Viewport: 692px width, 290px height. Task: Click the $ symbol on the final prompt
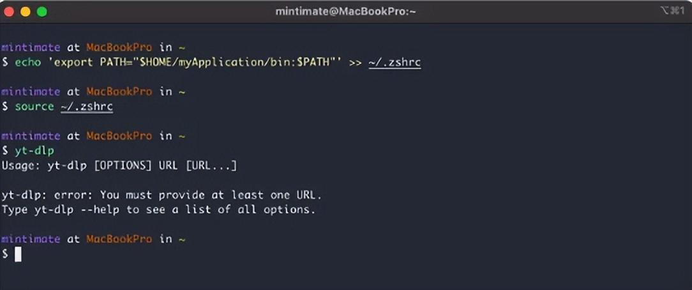[5, 254]
